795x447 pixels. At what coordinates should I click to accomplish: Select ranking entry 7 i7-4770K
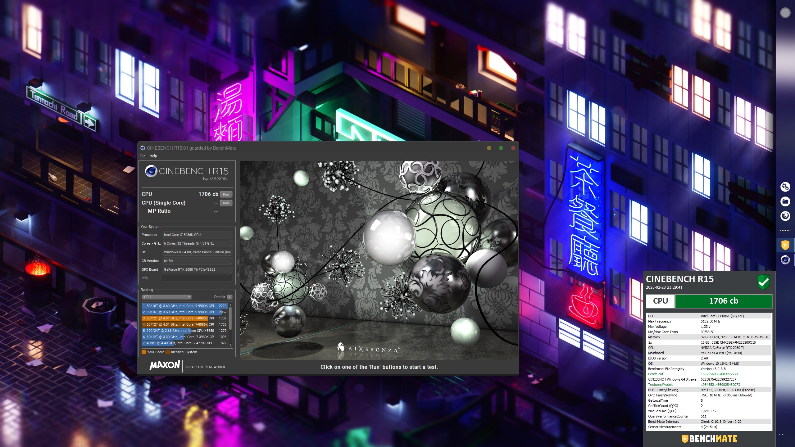(185, 343)
